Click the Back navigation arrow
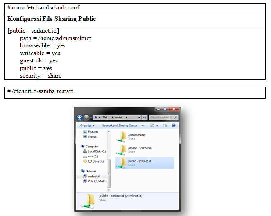This screenshot has width=271, height=216. coord(80,117)
